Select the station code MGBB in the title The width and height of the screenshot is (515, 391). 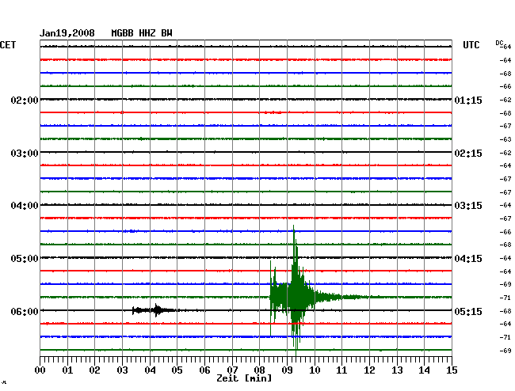(x=122, y=33)
